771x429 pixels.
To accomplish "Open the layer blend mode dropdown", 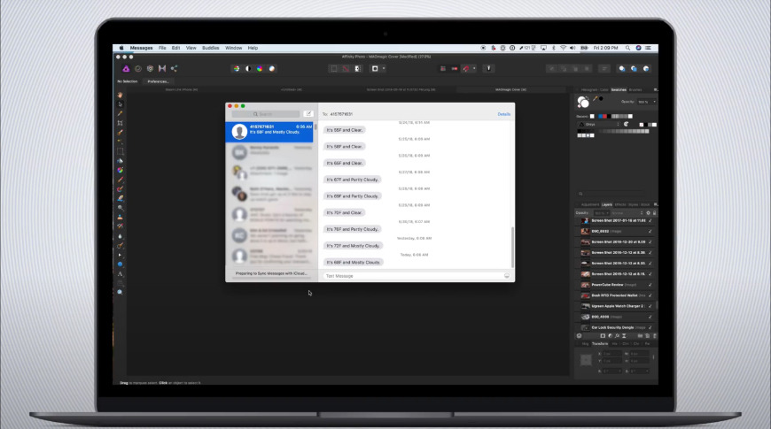I will [x=627, y=213].
